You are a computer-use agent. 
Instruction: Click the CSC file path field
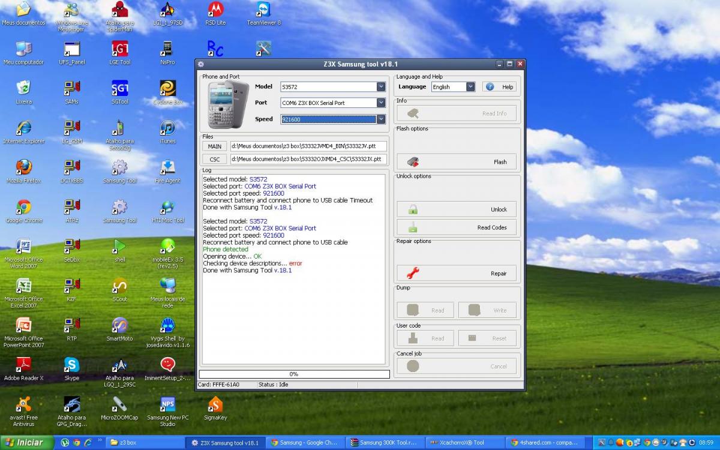pyautogui.click(x=308, y=160)
